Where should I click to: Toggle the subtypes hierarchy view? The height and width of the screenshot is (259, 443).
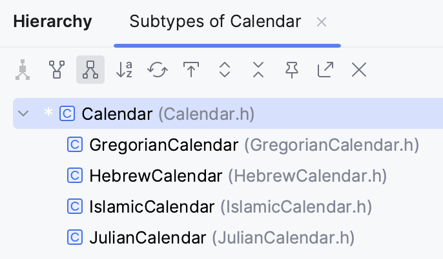coord(90,70)
